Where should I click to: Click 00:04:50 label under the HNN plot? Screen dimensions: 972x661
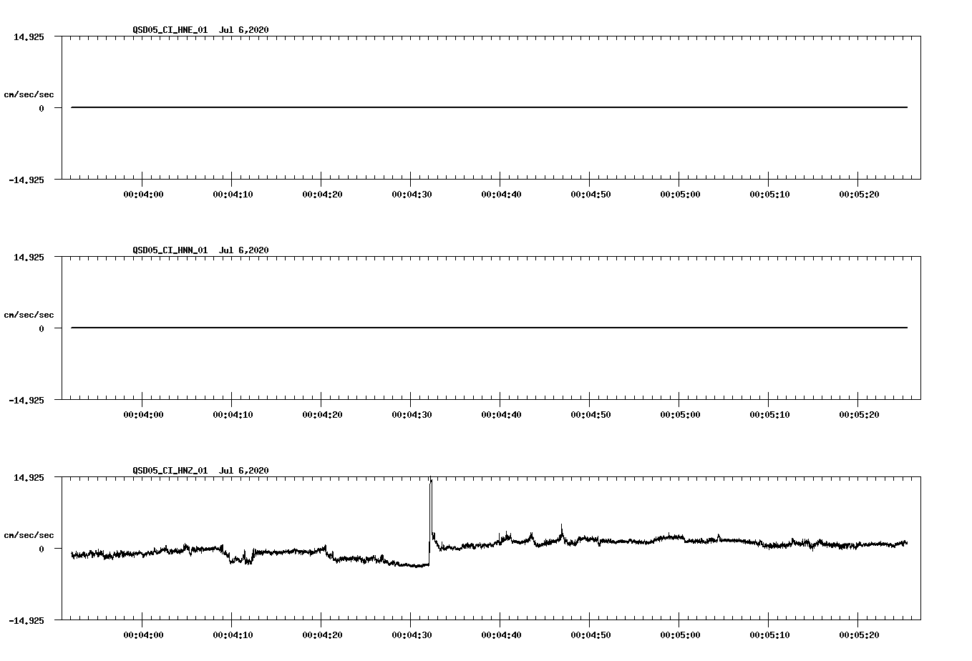tap(591, 414)
